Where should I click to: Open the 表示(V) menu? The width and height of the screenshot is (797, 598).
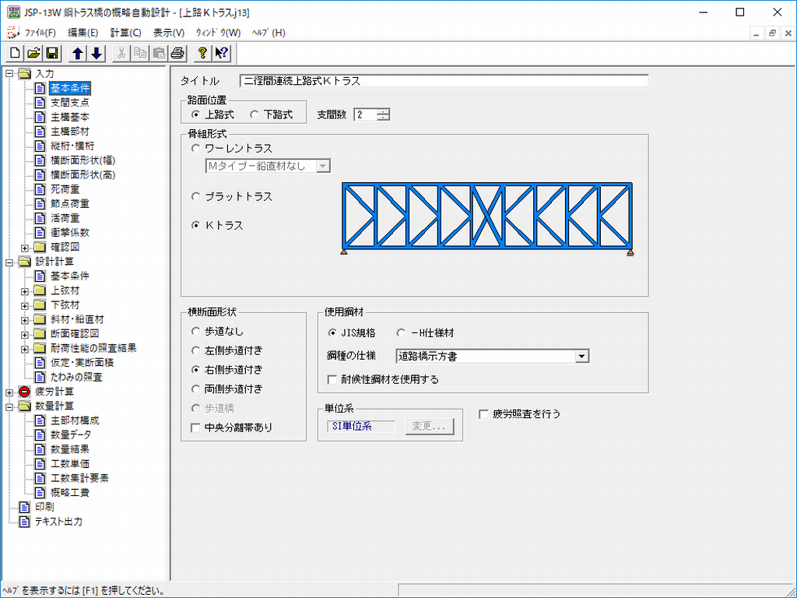168,33
